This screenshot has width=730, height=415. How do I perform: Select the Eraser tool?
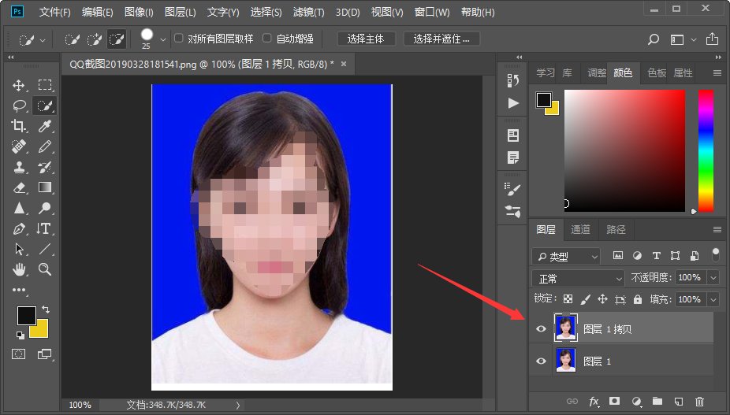[19, 187]
